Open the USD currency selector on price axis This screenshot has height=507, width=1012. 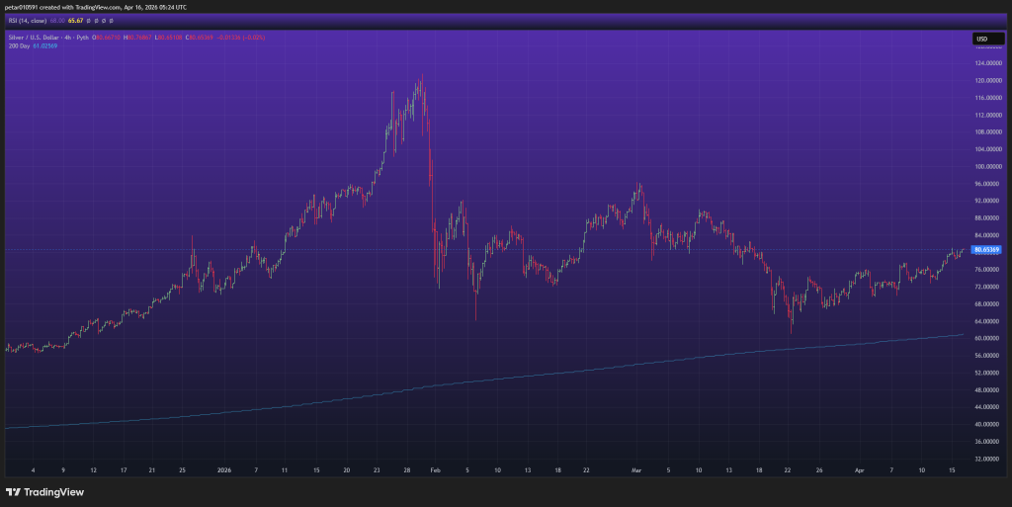[x=988, y=39]
